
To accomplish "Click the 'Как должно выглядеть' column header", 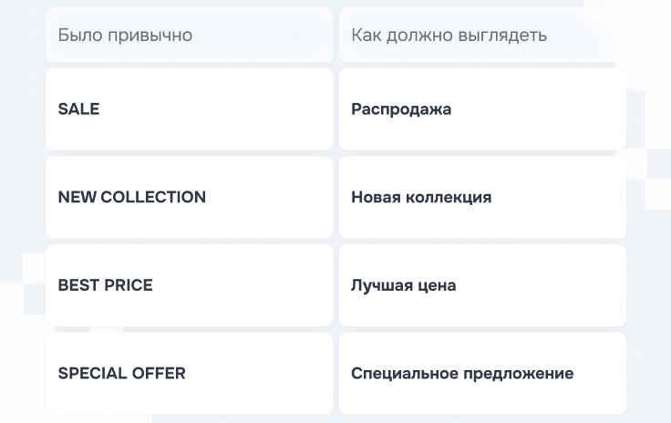I will pos(482,36).
